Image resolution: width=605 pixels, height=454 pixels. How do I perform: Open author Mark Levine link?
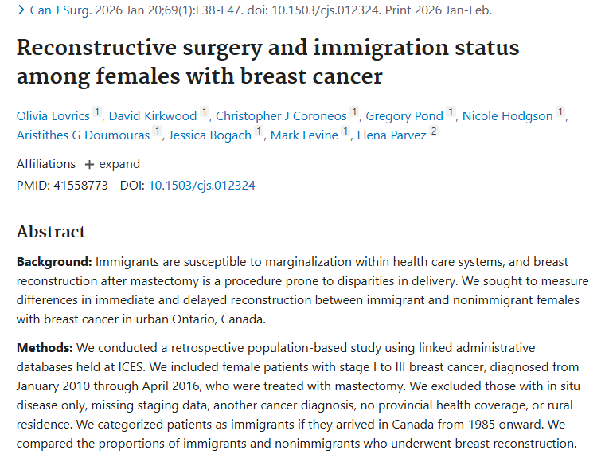[x=305, y=135]
